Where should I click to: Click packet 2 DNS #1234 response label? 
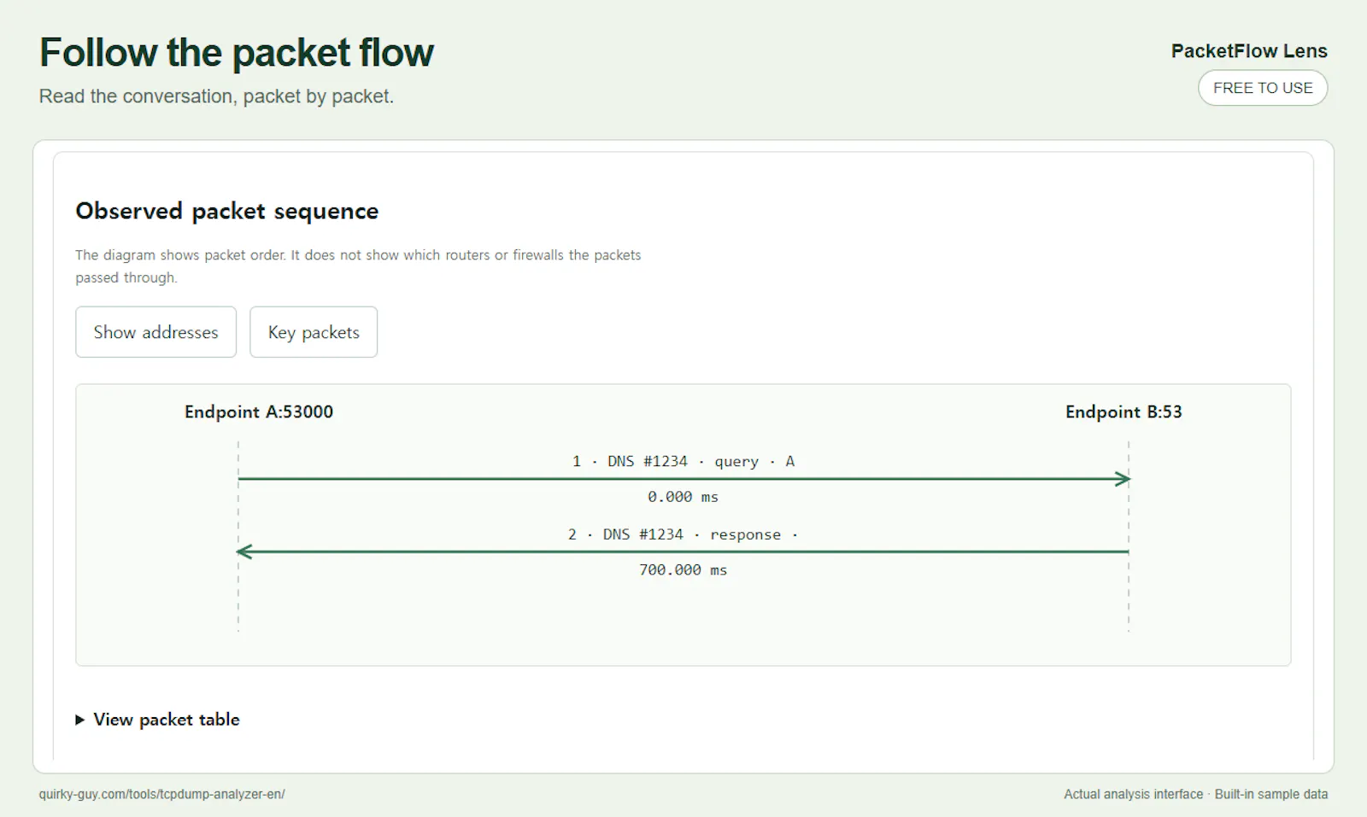click(x=683, y=534)
